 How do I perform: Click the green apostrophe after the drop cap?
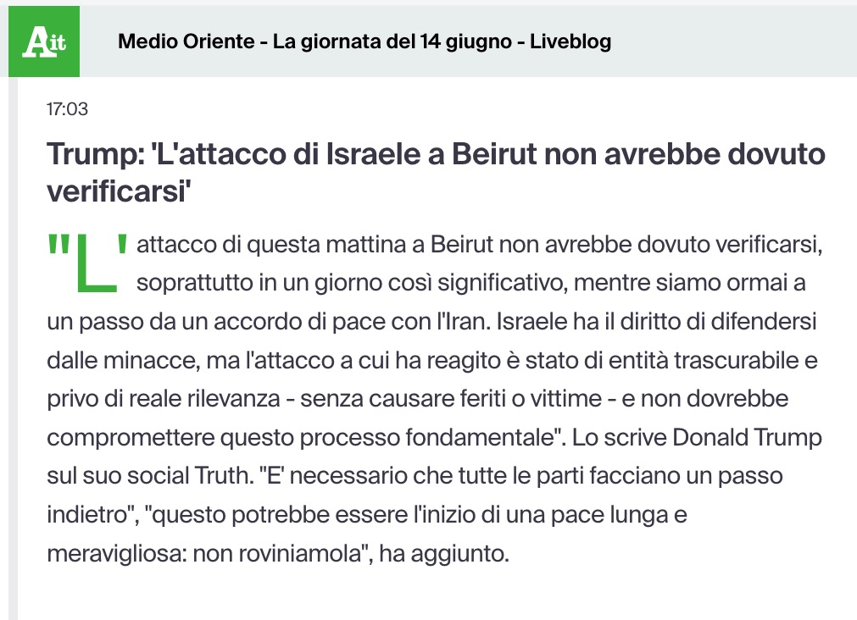[x=122, y=245]
